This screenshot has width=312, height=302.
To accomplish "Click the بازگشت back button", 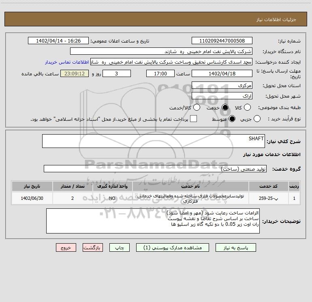I will [x=93, y=248].
